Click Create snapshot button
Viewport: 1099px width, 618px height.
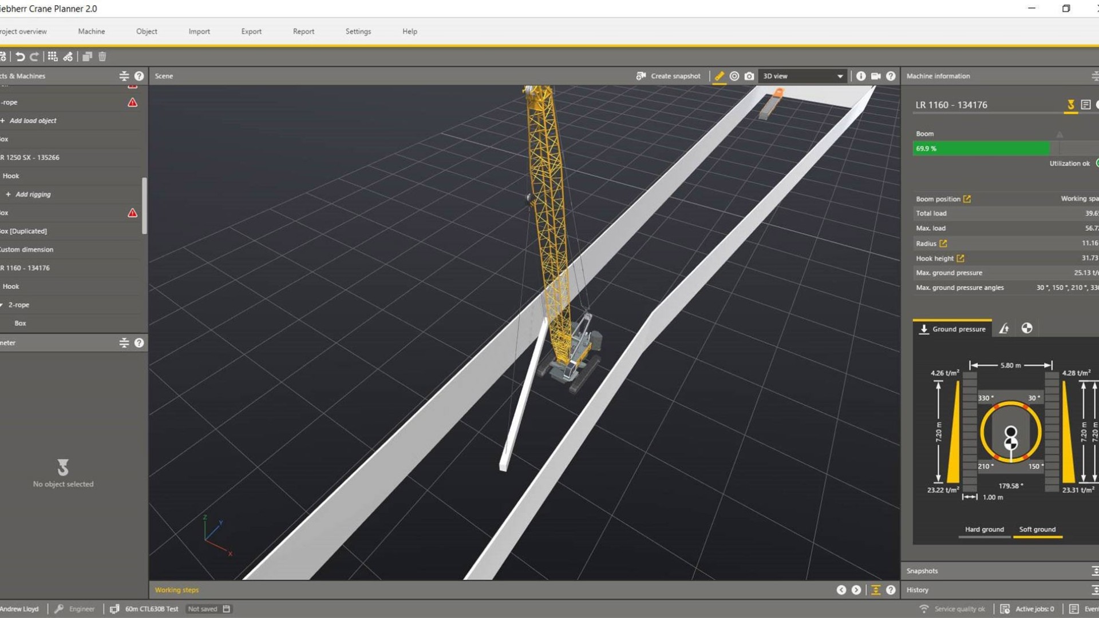pos(669,76)
